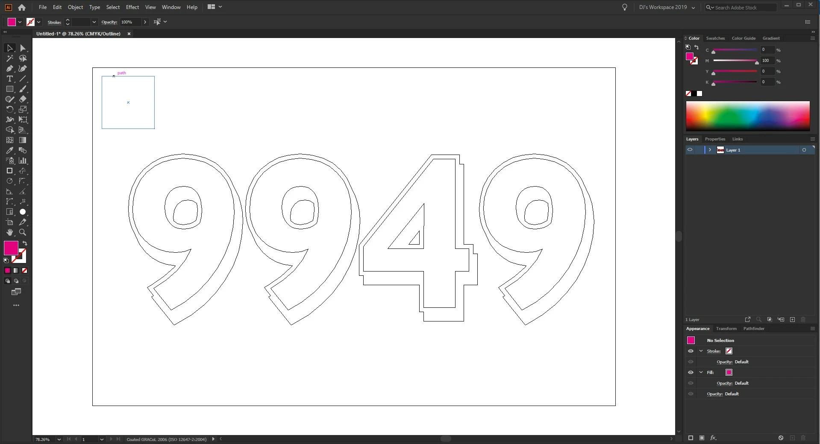Open the Effect menu
Viewport: 820px width, 444px height.
tap(132, 7)
